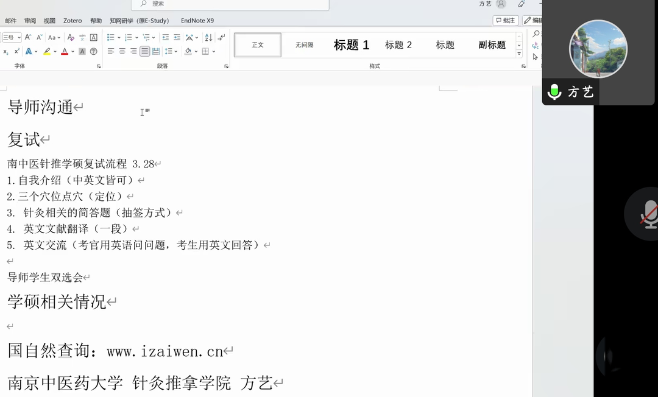Expand the highlight color dropdown arrow

(x=55, y=52)
